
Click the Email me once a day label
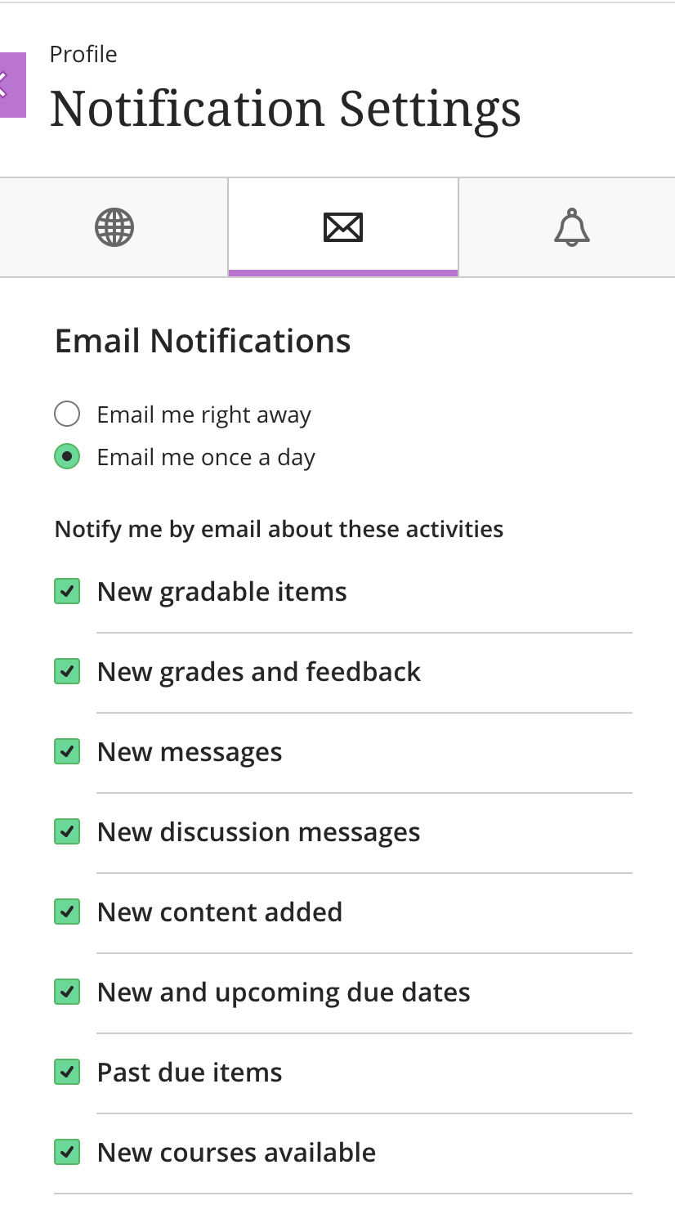point(206,458)
